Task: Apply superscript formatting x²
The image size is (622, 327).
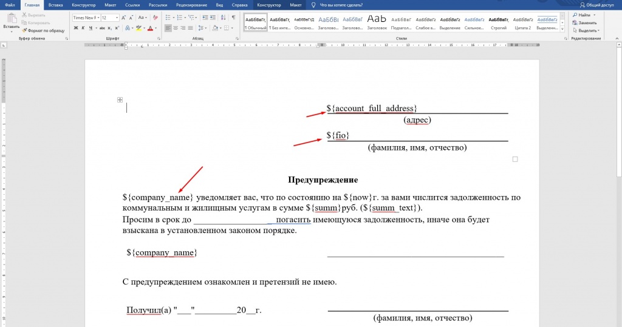Action: click(x=117, y=28)
